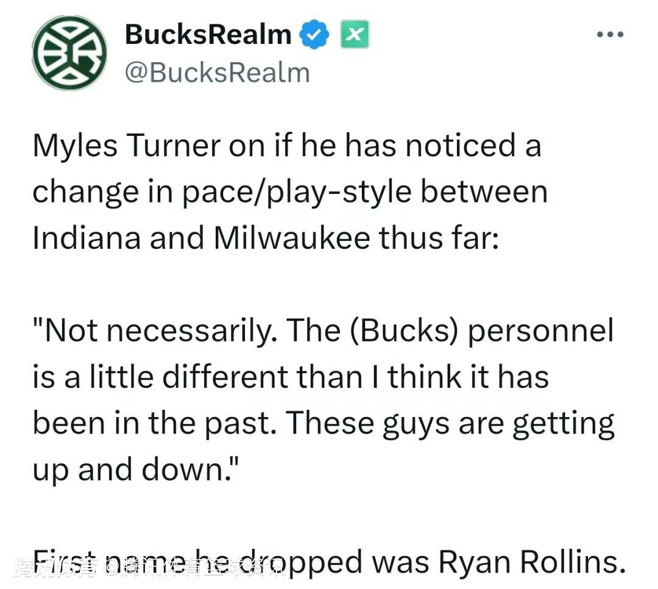Viewport: 658px width, 589px height.
Task: Click the word "Milwaukee" in the tweet
Action: [x=291, y=238]
